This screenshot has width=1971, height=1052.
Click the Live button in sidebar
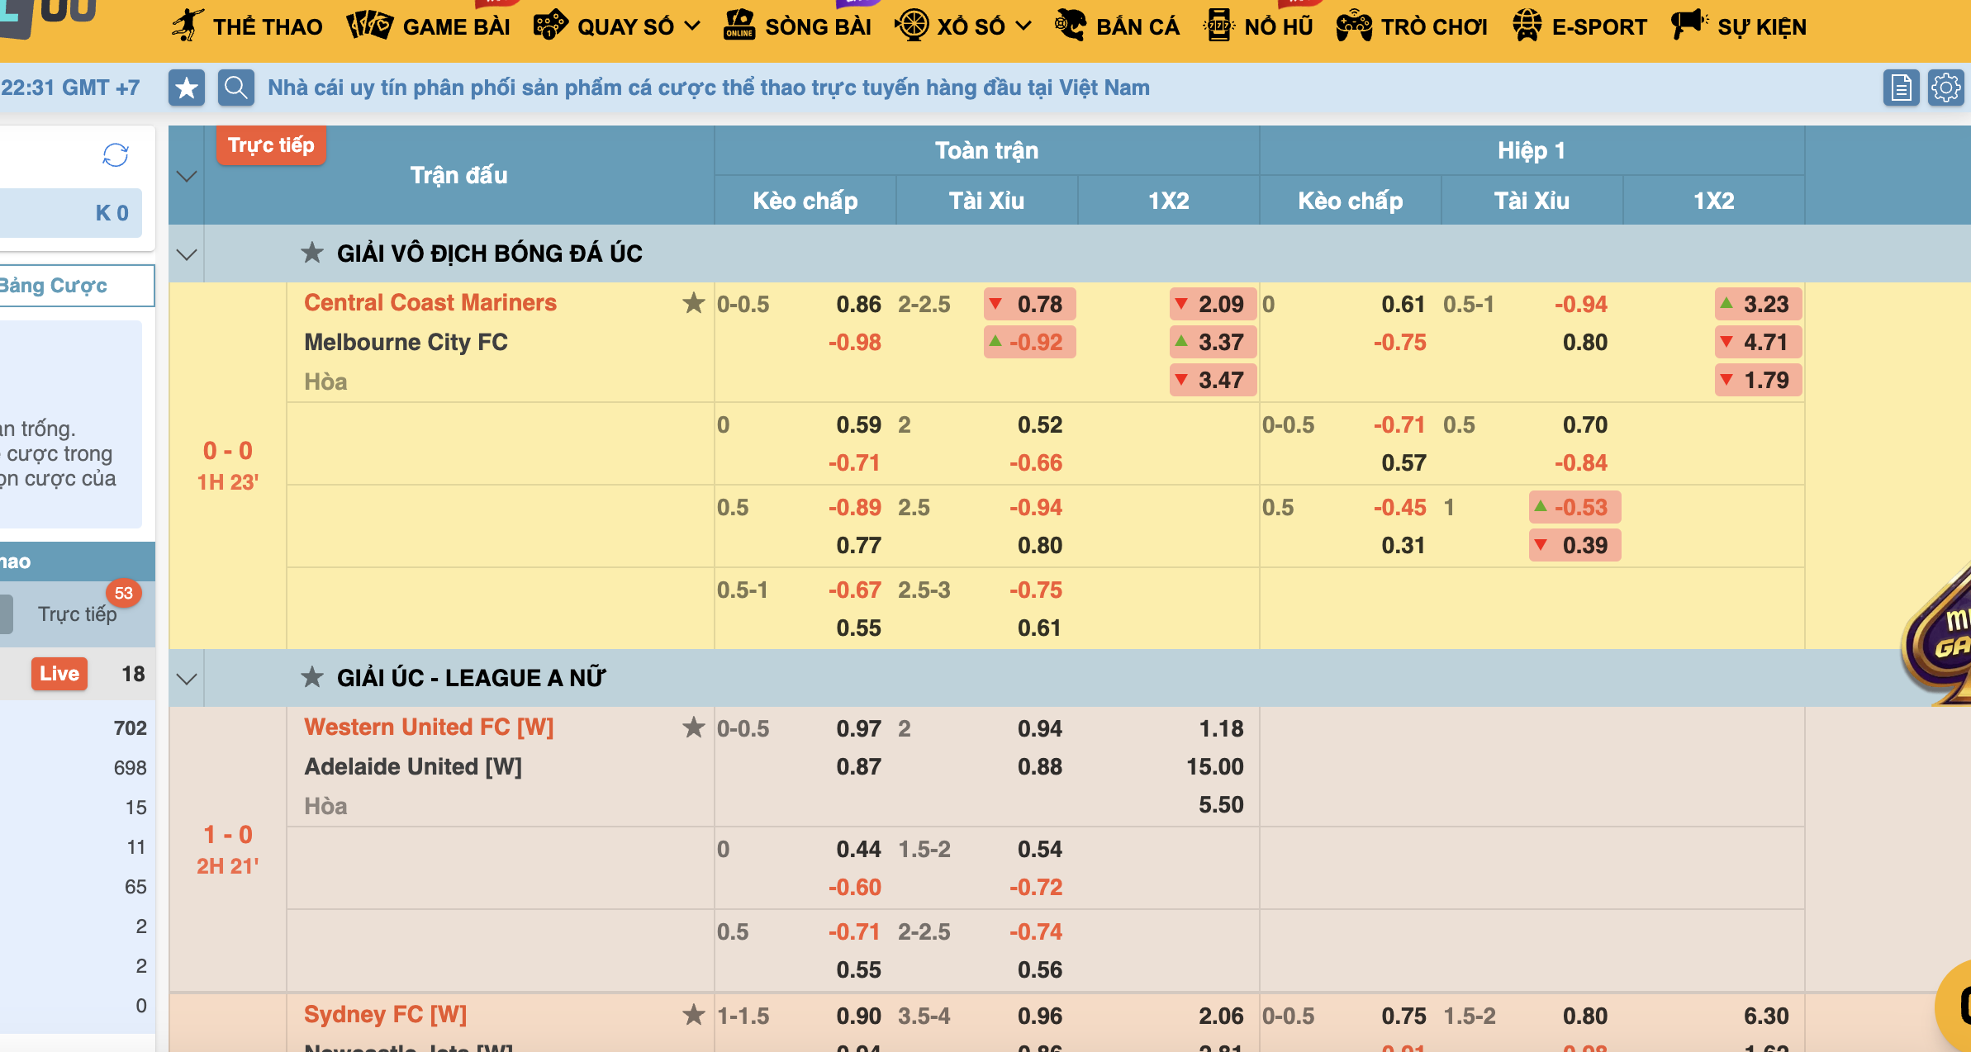click(x=59, y=674)
